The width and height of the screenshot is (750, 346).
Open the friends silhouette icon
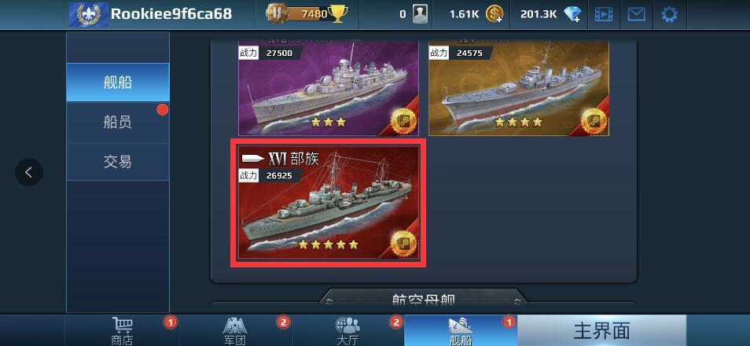point(420,14)
